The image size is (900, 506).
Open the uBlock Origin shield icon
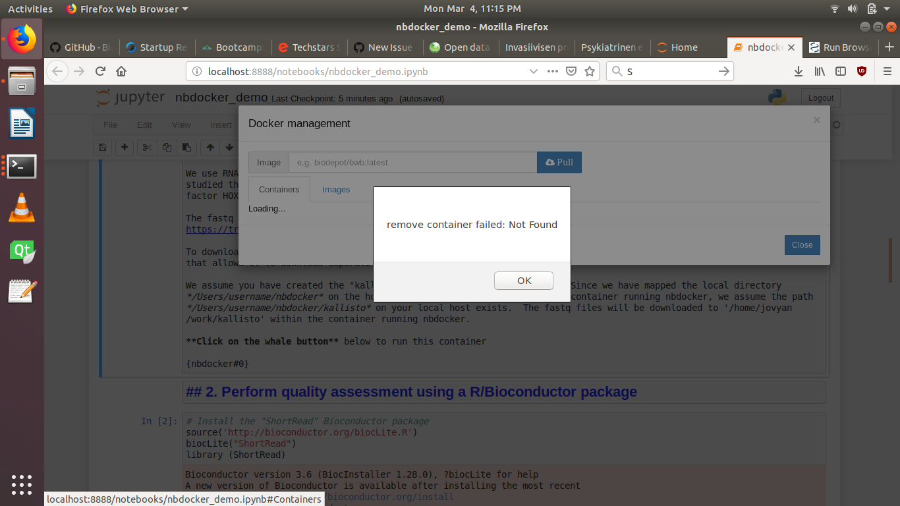pyautogui.click(x=862, y=70)
